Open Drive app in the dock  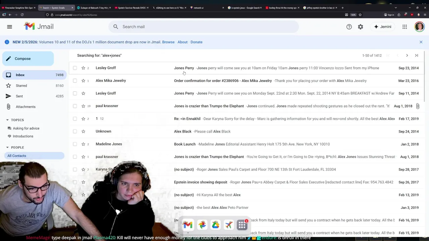(x=216, y=225)
